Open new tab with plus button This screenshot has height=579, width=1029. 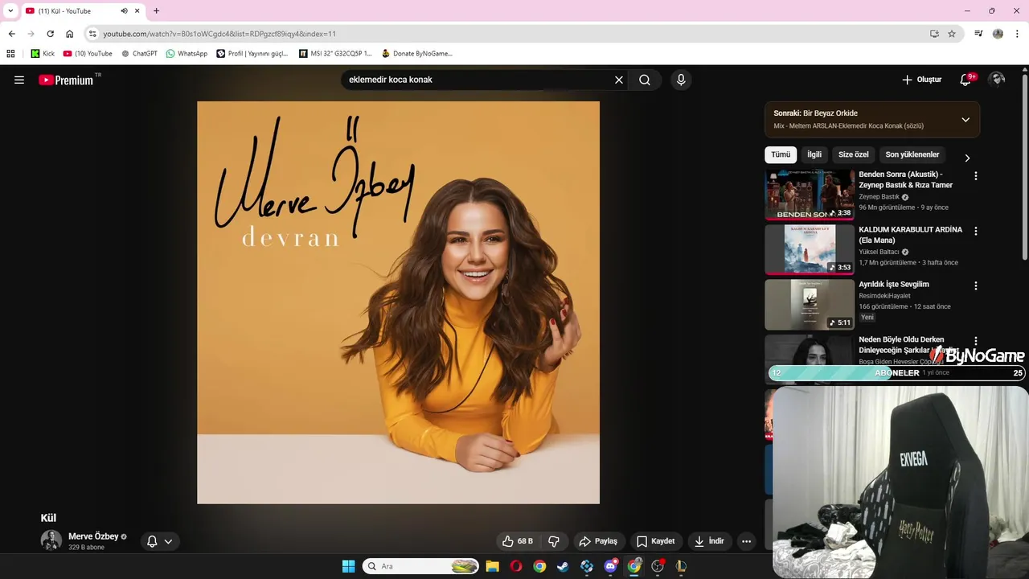coord(156,11)
